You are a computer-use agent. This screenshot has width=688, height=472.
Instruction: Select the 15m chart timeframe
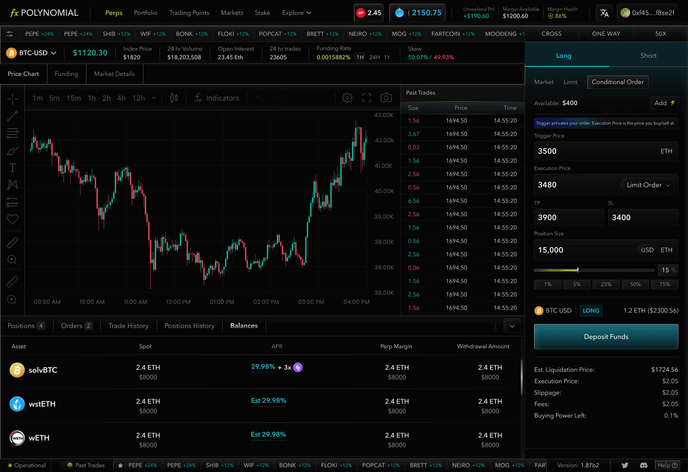74,98
